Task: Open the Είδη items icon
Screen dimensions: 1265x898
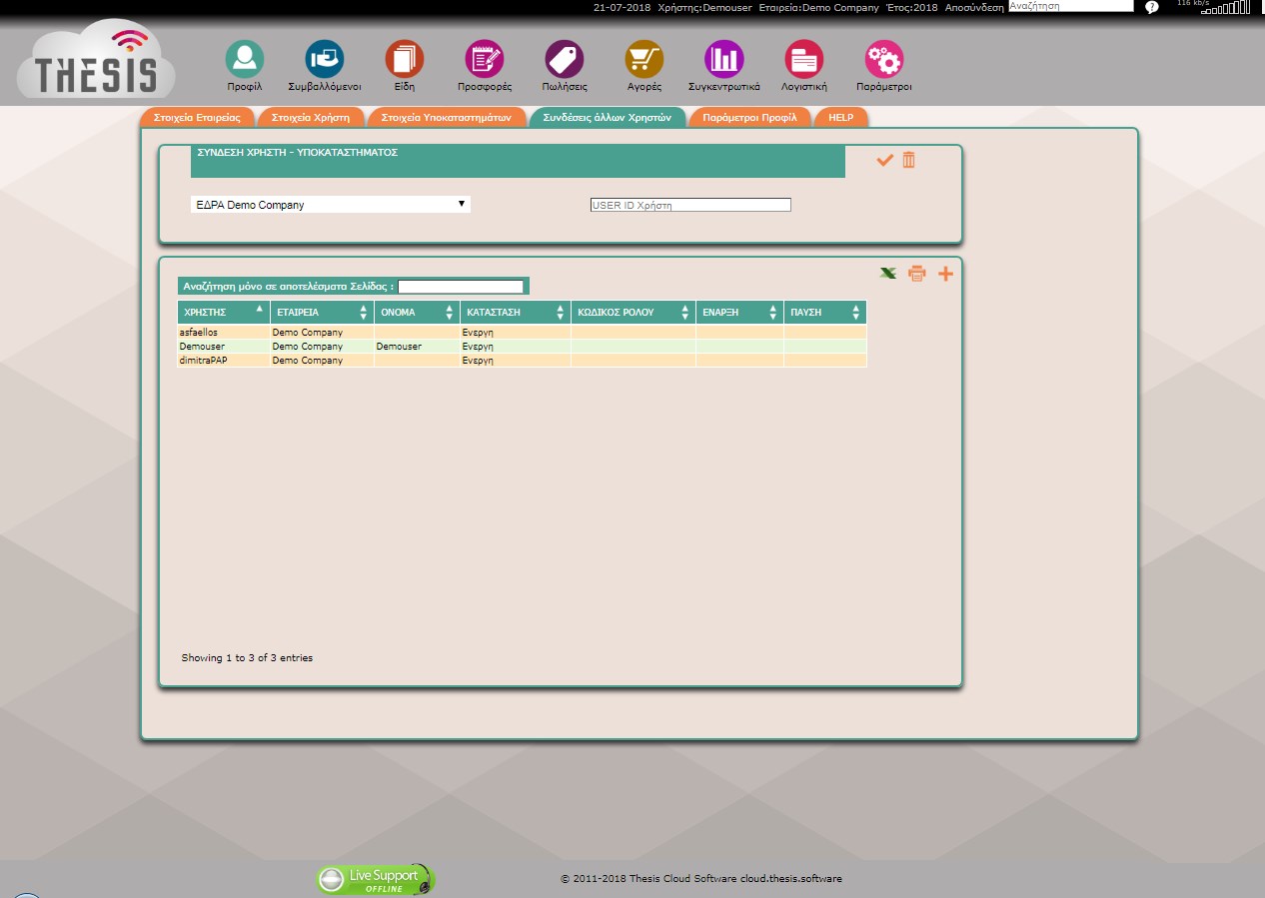Action: (405, 60)
